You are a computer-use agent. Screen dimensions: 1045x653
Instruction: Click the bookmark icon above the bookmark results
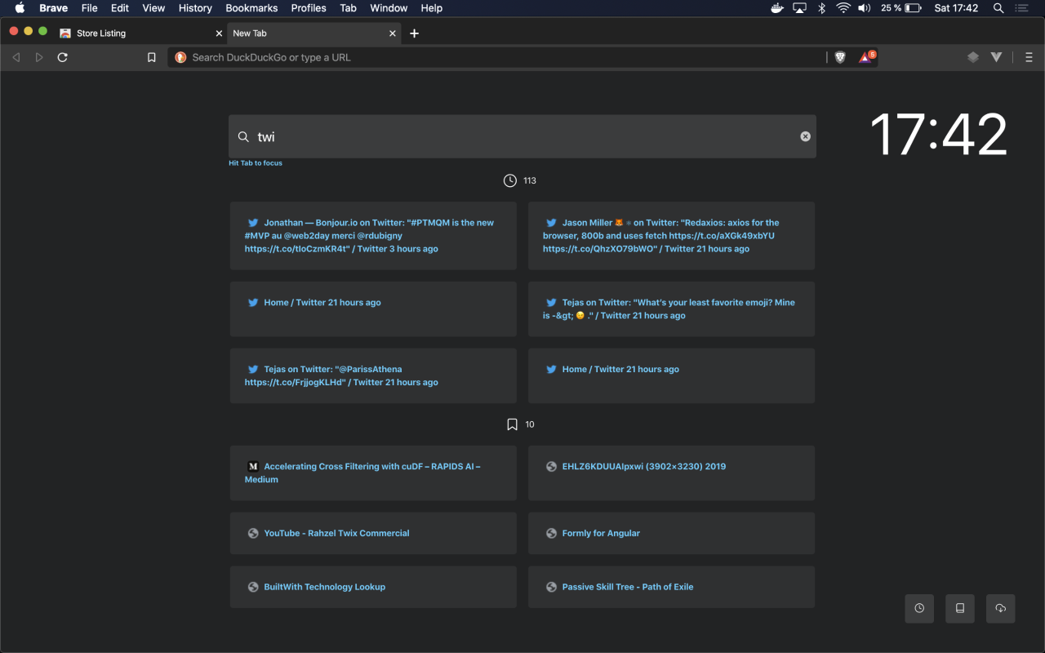[x=512, y=424]
